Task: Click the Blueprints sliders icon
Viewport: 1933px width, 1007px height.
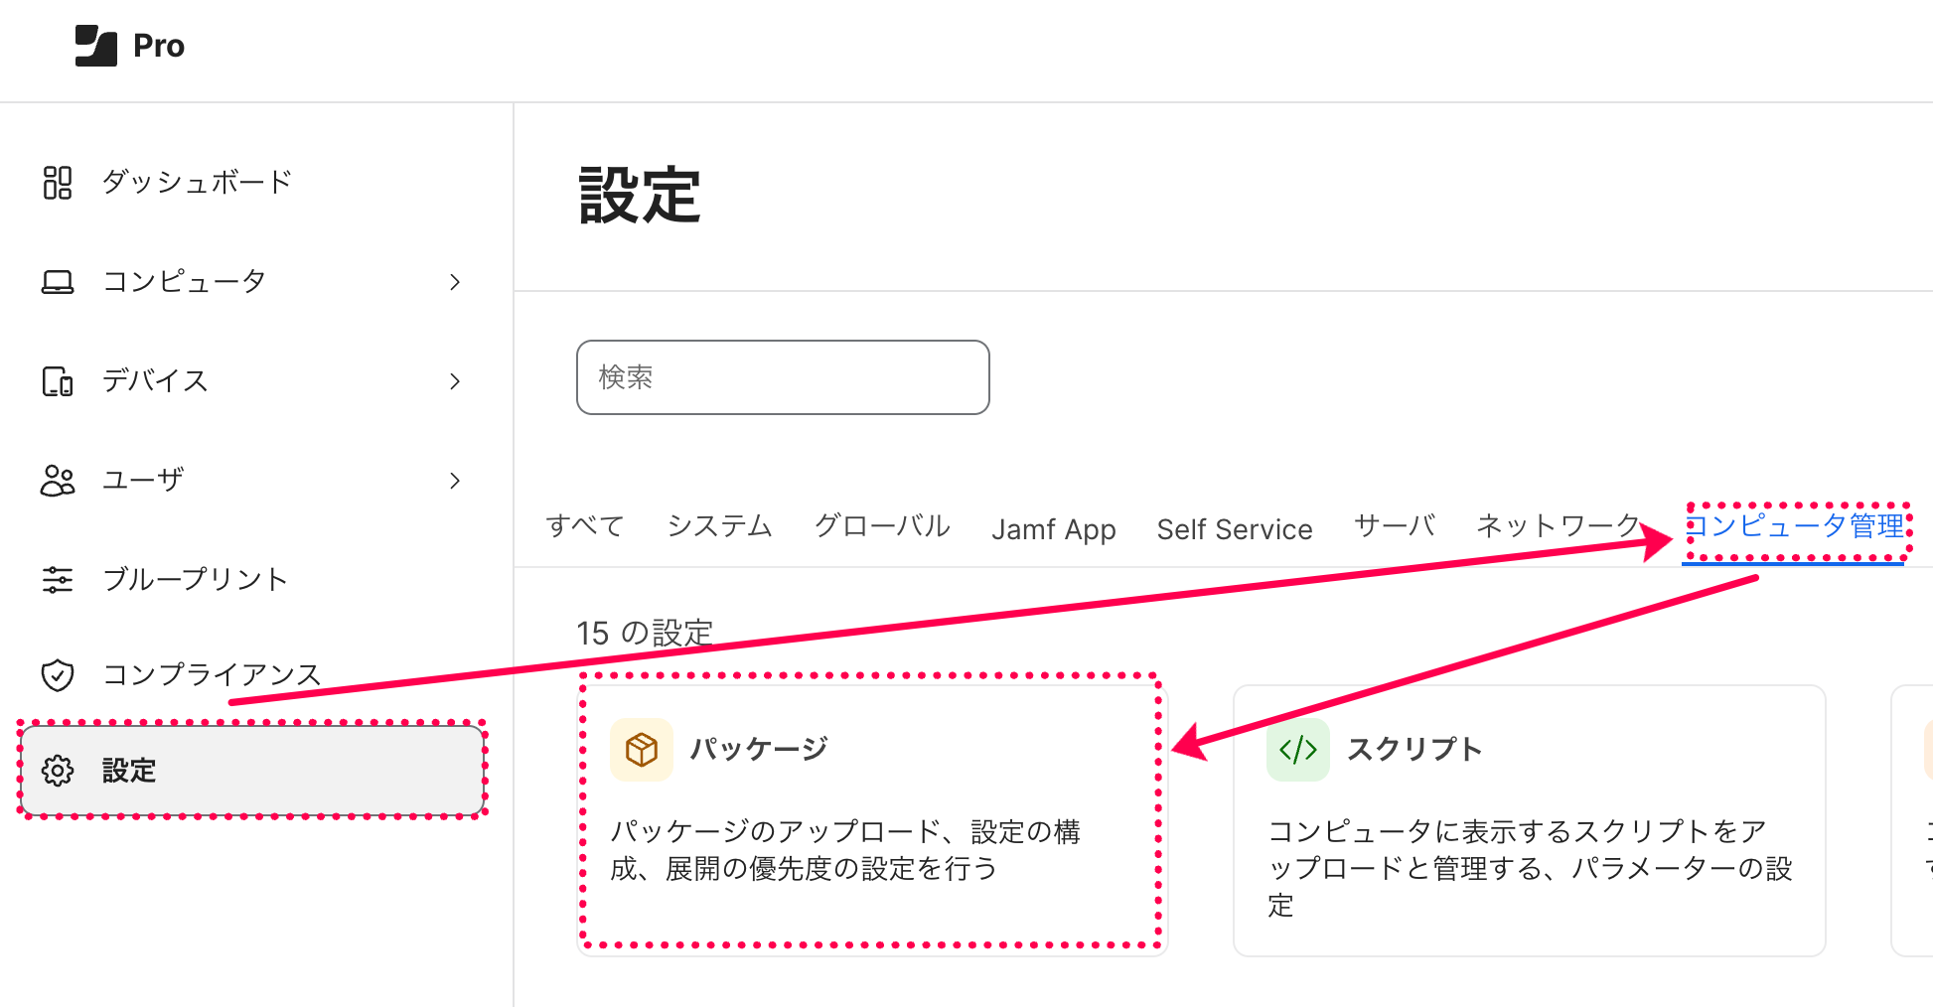Action: point(58,580)
